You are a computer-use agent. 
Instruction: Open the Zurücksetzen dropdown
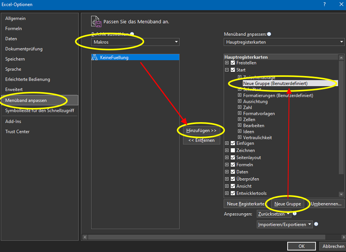(x=274, y=214)
